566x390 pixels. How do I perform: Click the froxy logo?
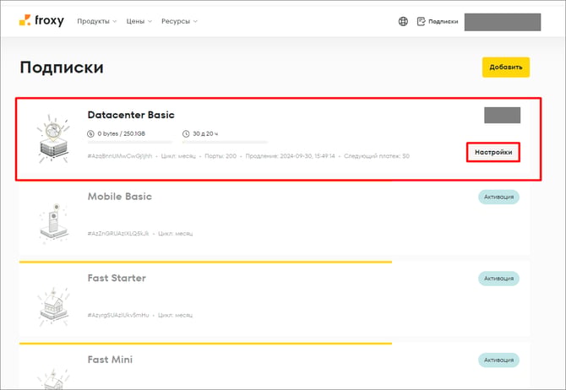[x=41, y=20]
